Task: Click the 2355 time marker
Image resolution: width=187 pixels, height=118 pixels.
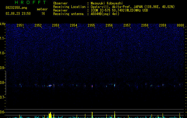Action: (x=91, y=25)
